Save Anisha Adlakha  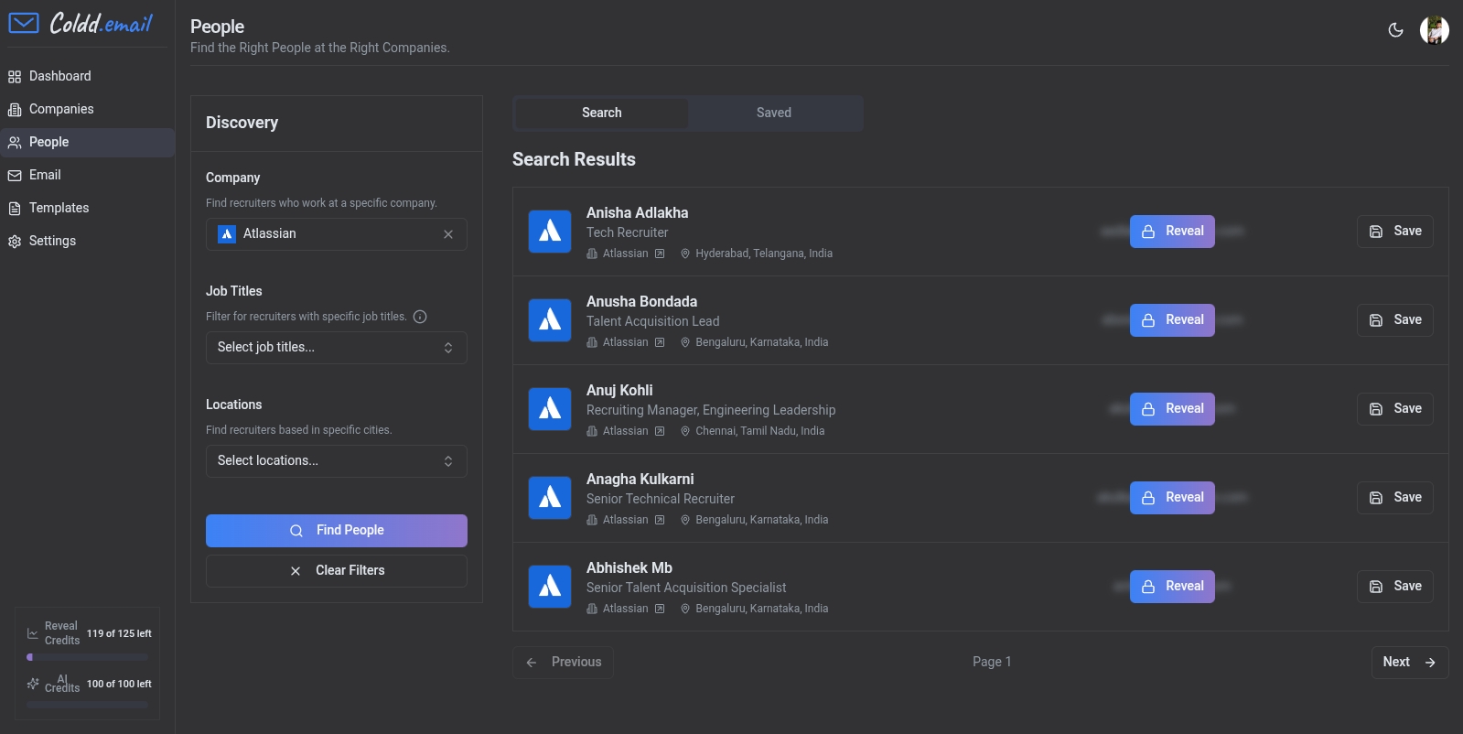coord(1395,232)
